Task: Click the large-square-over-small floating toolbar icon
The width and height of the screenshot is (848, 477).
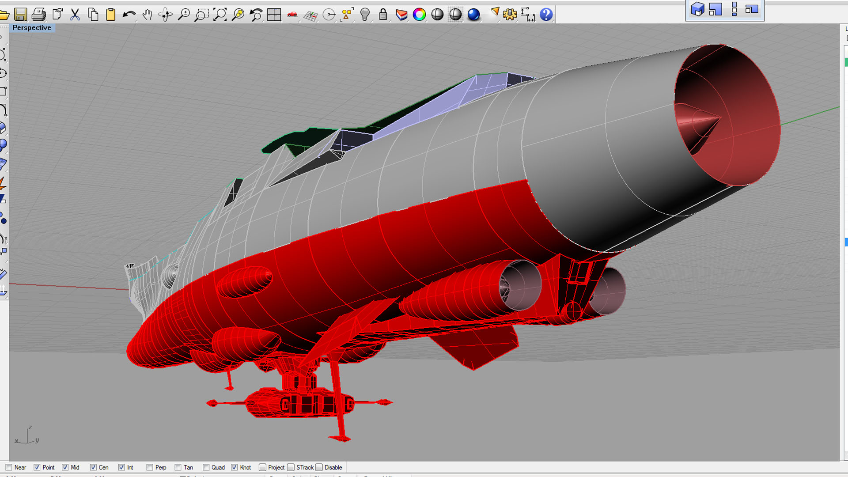Action: point(715,9)
